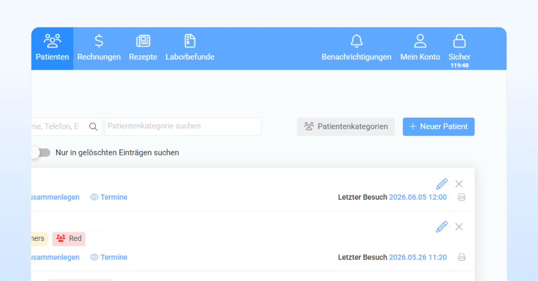Edit patient visited 2026.06.05 12:00
The image size is (538, 281).
point(442,184)
